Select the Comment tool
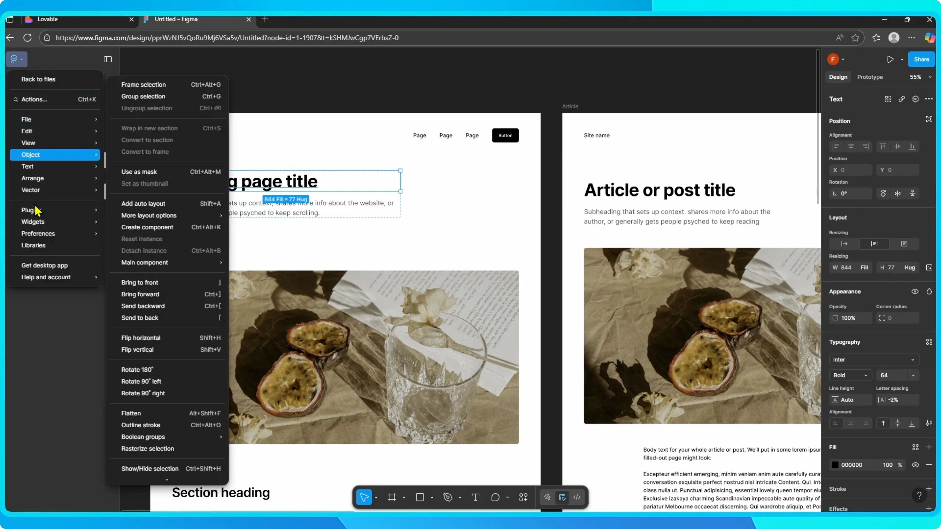 click(495, 497)
